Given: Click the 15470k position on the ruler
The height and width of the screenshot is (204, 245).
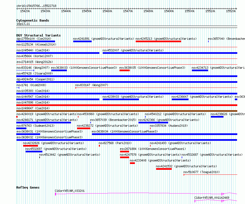Looking at the screenshot, I should (128, 11).
